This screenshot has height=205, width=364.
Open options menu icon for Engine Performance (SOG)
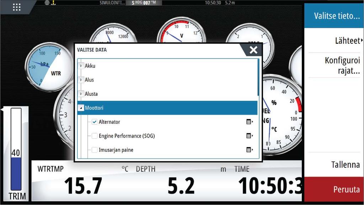click(250, 136)
